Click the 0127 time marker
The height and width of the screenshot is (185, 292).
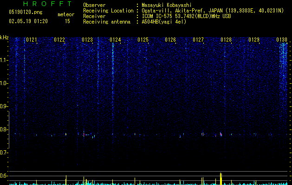(198, 40)
